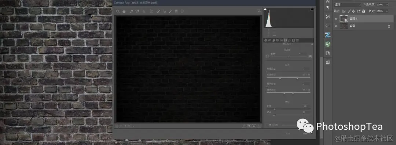396x145 pixels.
Task: Click the OK button in Camera Raw
Action: 305,134
